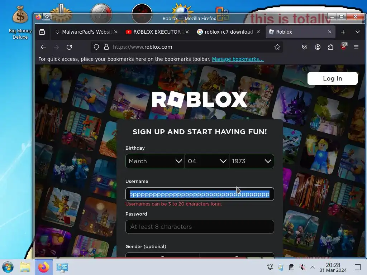Viewport: 367px width, 275px height.
Task: Open uBlock extension icon with badge 29
Action: point(343,46)
